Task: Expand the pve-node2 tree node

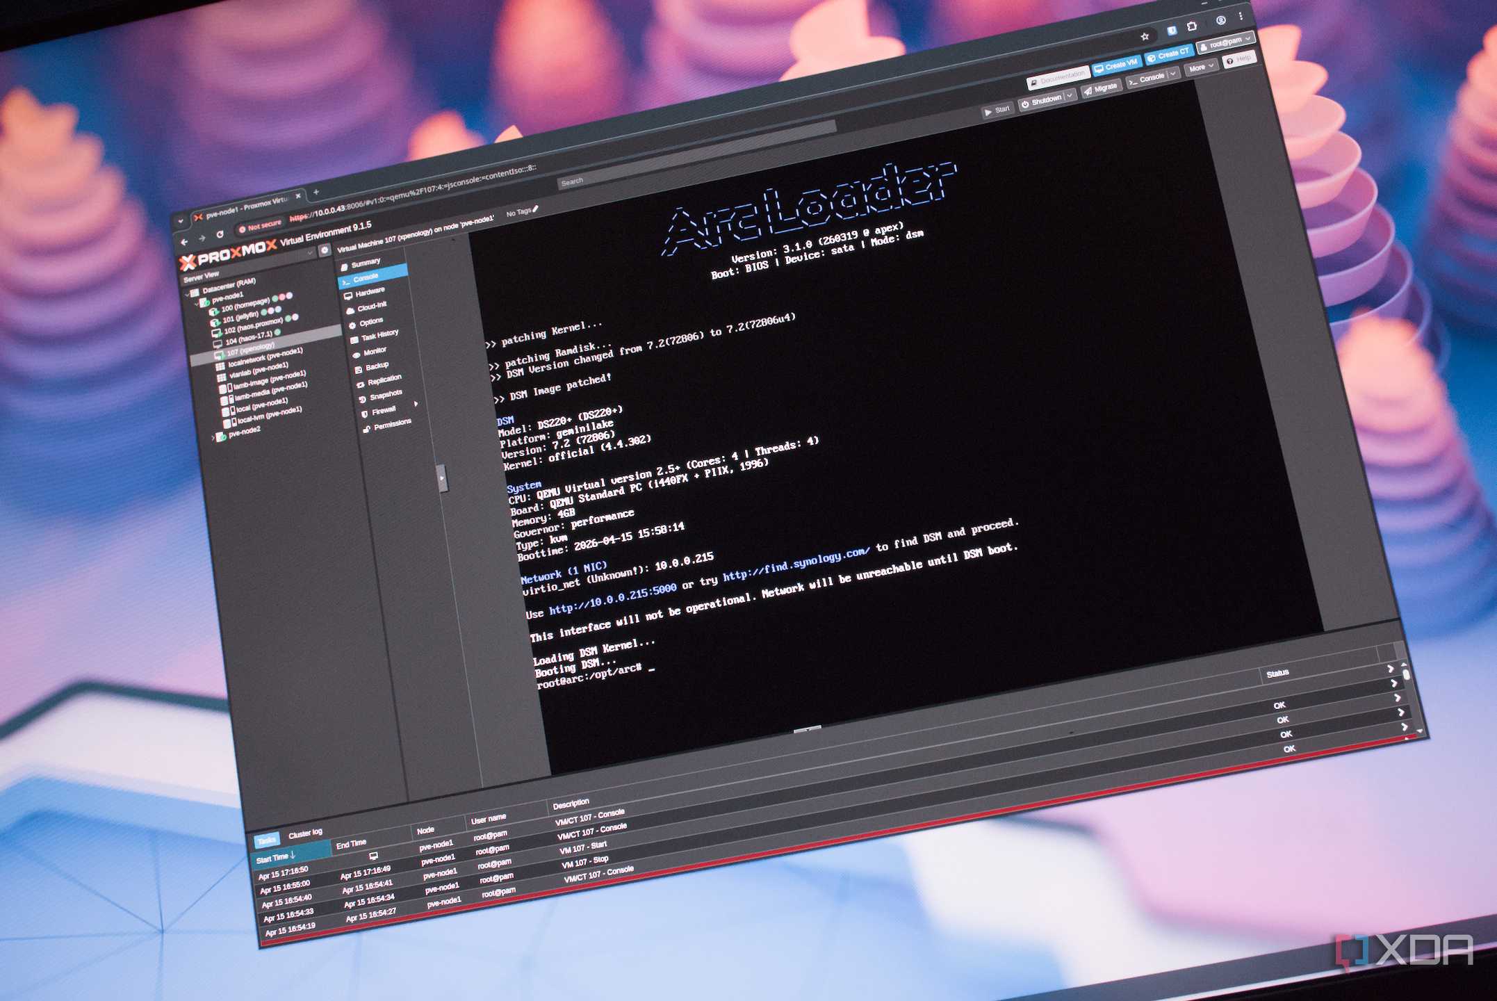Action: 213,437
